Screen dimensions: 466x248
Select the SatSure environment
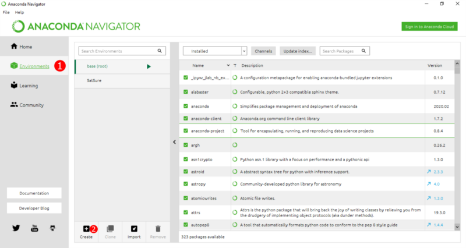pyautogui.click(x=122, y=80)
